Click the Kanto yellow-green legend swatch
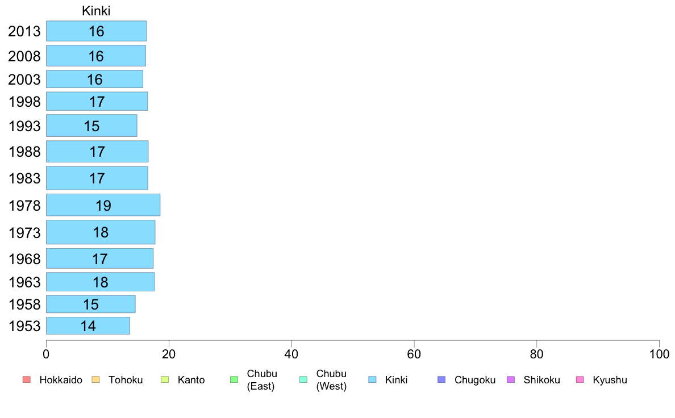 (165, 380)
